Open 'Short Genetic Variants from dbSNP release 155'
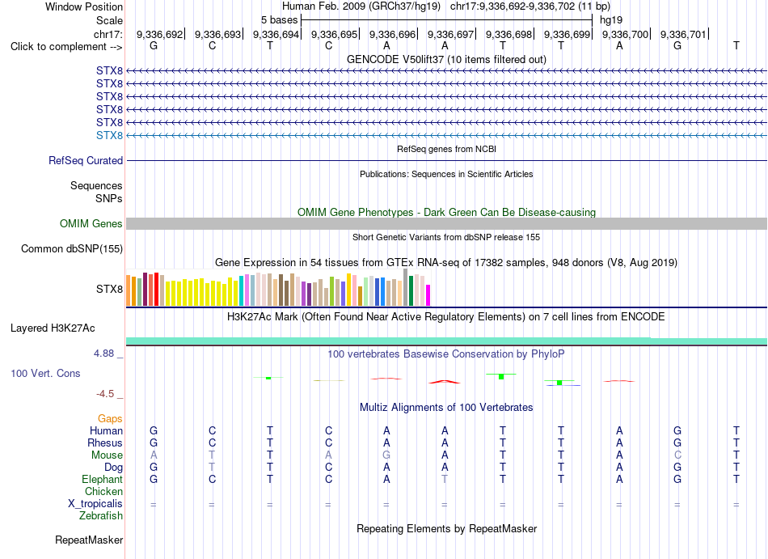768x559 pixels. (446, 237)
